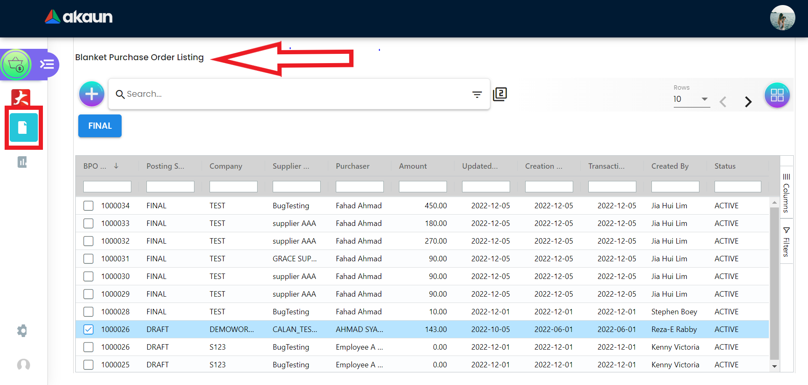Expand the sidebar menu icon
808x385 pixels.
click(x=47, y=64)
